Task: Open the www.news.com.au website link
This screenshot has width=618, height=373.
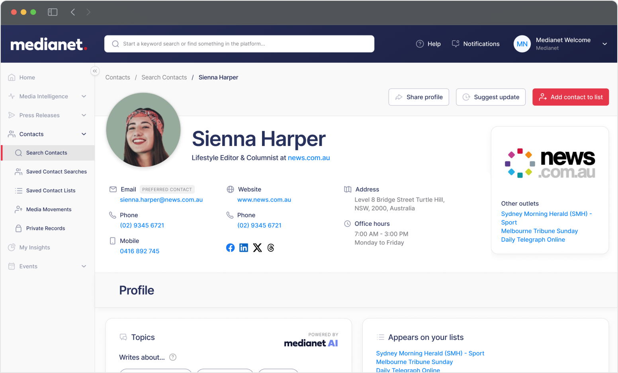Action: 264,199
